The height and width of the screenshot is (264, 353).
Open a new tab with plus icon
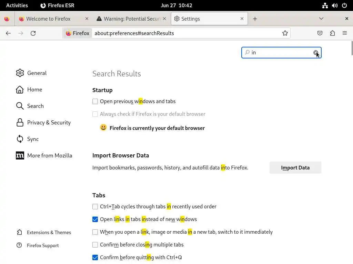[255, 19]
